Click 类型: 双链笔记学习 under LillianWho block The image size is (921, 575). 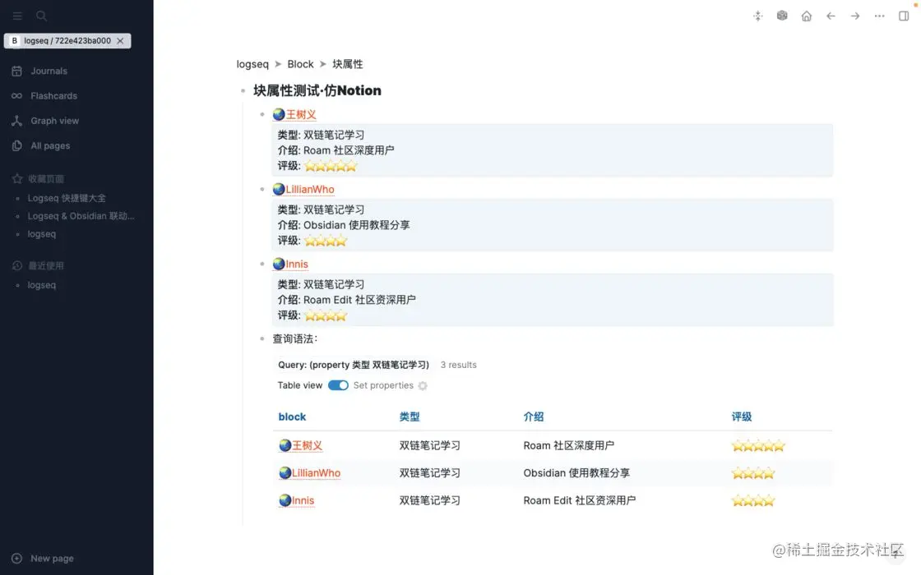pos(321,209)
